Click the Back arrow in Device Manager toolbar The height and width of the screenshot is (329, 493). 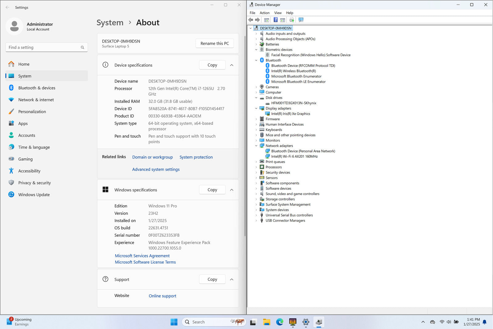tap(251, 20)
